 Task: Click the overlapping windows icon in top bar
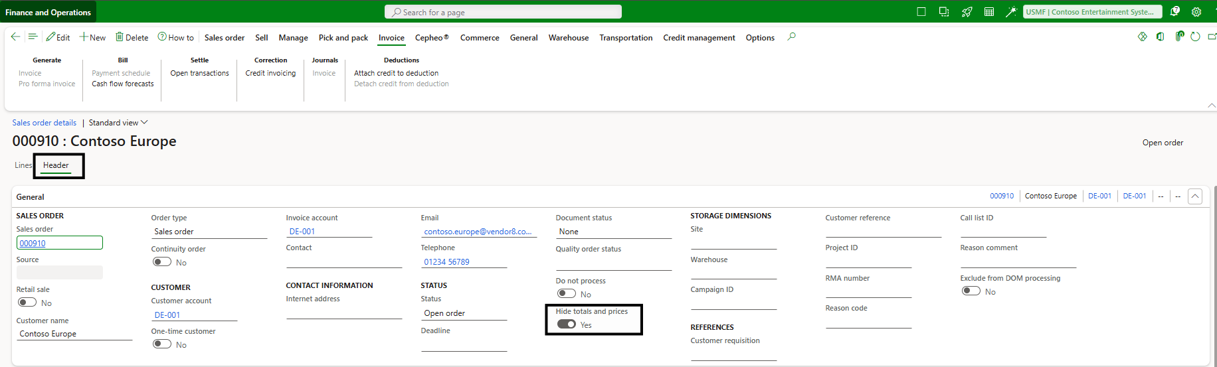tap(944, 12)
